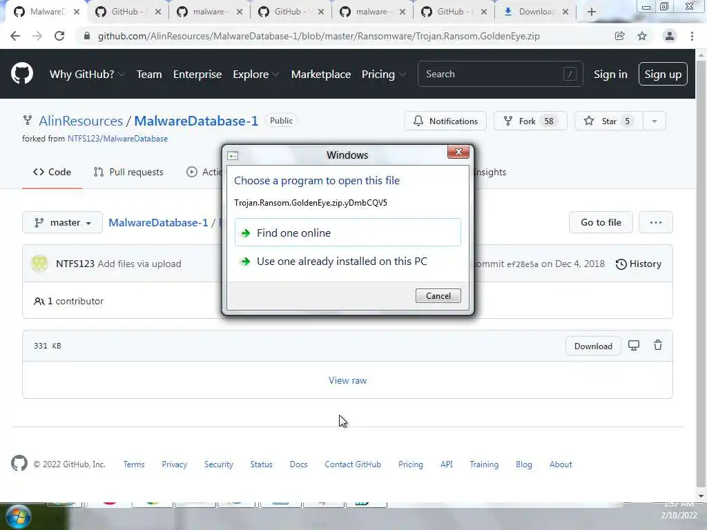Click the View raw link
The height and width of the screenshot is (530, 707).
pyautogui.click(x=347, y=380)
